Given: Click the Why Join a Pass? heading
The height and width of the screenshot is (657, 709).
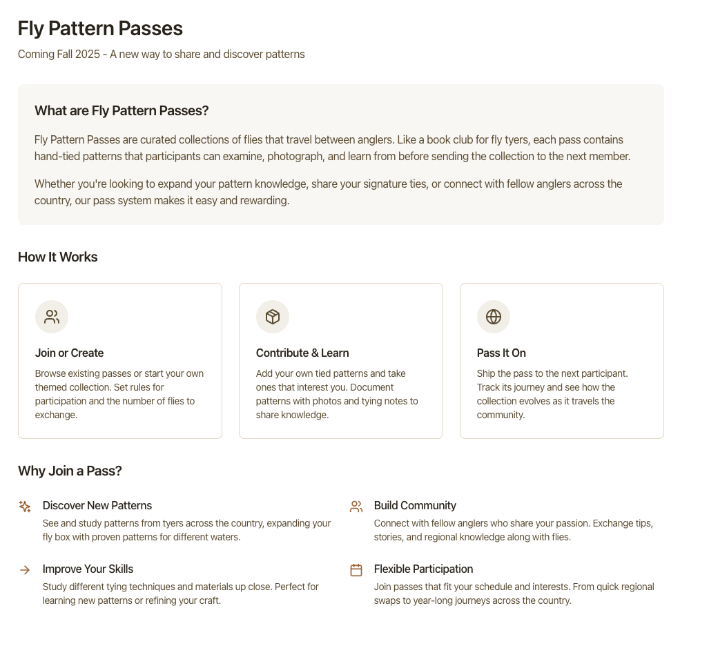Looking at the screenshot, I should (x=70, y=471).
